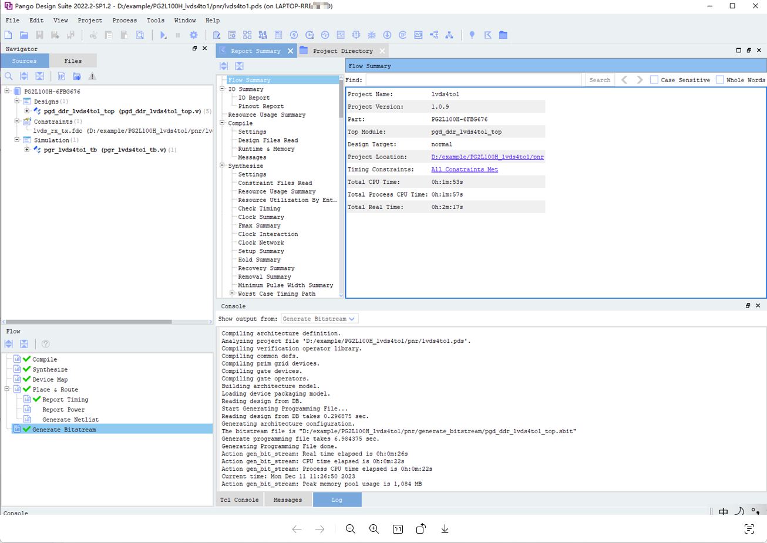Image resolution: width=767 pixels, height=543 pixels.
Task: Enable the Case Sensitive checkbox
Action: pos(654,80)
